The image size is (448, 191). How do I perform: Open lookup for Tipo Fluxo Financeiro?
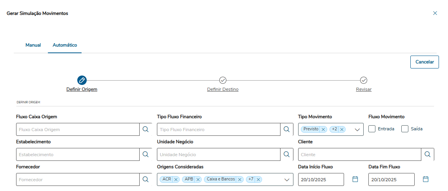pyautogui.click(x=286, y=129)
